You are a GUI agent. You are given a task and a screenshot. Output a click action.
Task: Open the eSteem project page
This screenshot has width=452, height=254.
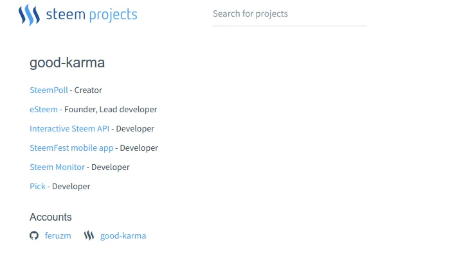click(44, 109)
